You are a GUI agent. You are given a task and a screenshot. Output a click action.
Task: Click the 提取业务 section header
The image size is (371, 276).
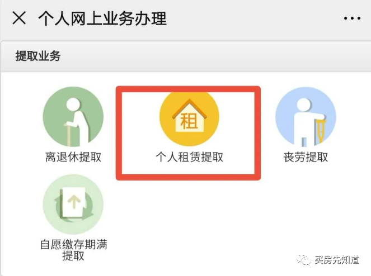[x=38, y=56]
